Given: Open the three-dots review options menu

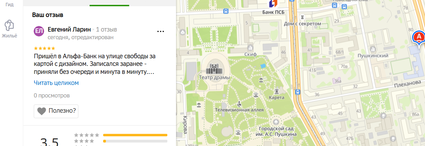Looking at the screenshot, I should pyautogui.click(x=160, y=31).
